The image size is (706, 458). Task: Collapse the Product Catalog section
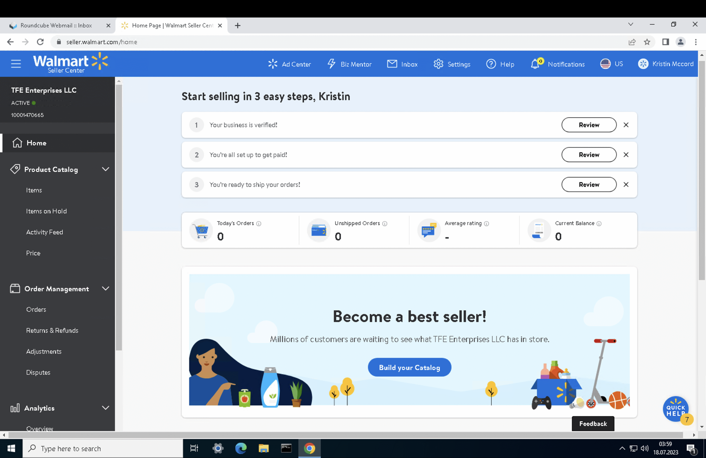click(x=105, y=169)
